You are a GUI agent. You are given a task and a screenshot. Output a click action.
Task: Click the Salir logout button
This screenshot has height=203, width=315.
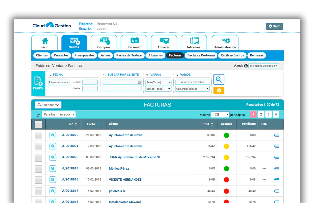[x=274, y=26]
